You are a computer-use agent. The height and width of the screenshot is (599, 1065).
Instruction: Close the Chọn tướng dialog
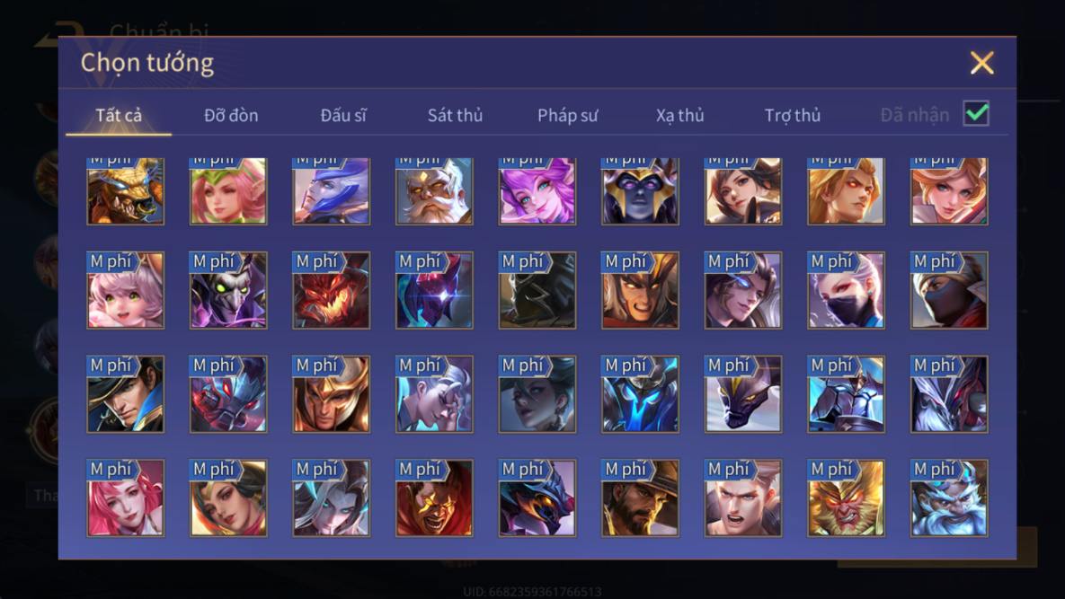982,63
